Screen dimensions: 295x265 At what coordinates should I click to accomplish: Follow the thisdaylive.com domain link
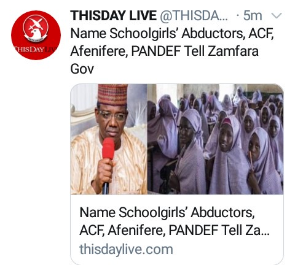pos(126,250)
